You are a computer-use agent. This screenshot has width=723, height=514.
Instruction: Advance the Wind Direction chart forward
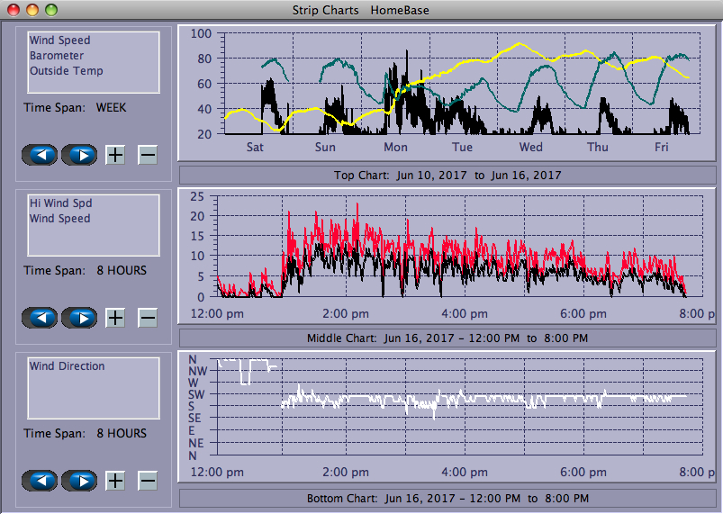(79, 481)
